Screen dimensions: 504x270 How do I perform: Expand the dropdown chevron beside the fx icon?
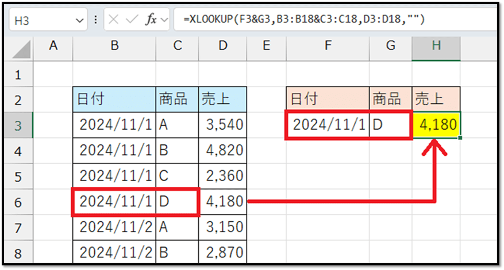(165, 20)
